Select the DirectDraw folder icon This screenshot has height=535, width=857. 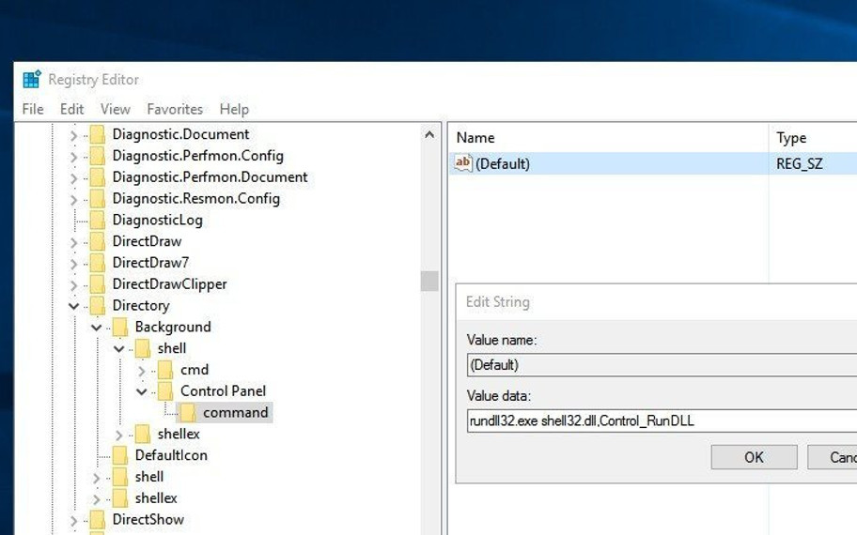[x=98, y=241]
